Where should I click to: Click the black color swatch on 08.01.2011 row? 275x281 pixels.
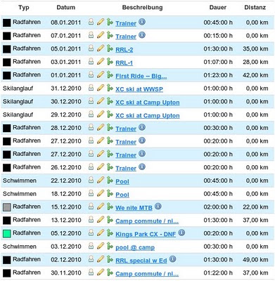[7, 22]
